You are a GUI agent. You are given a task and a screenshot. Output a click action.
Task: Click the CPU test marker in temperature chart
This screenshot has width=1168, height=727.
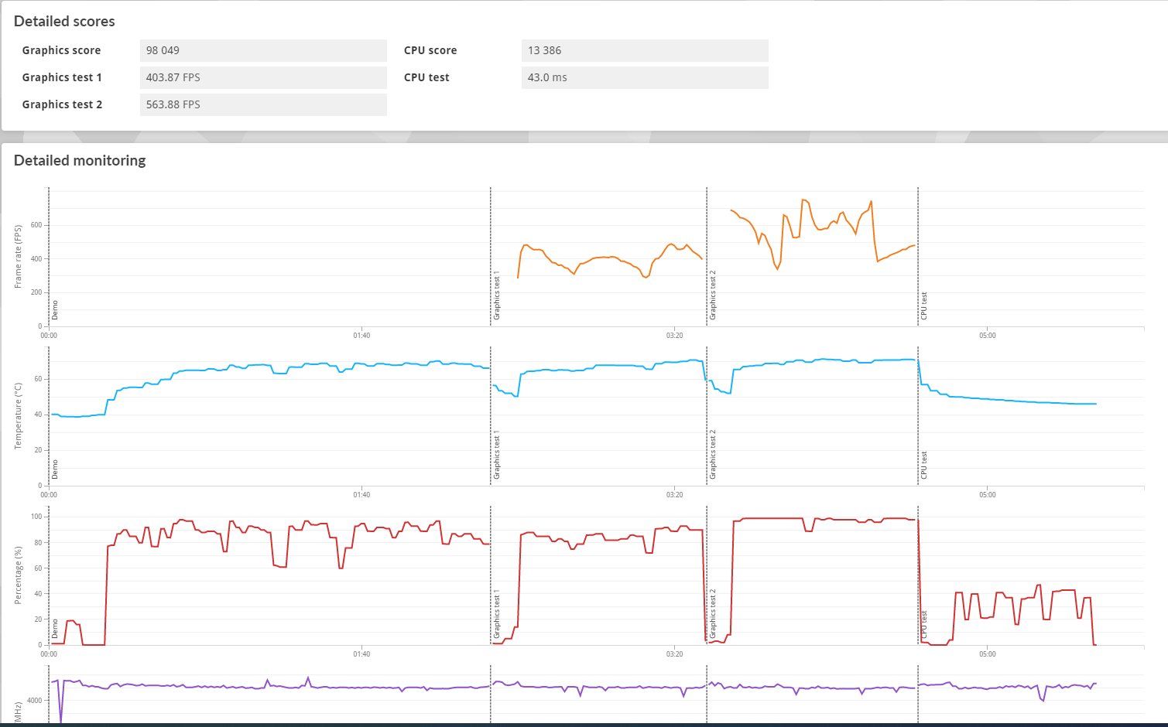pos(923,466)
